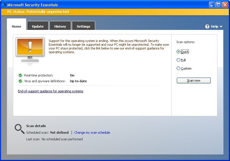Click the support-ending warning message text
This screenshot has width=230, height=161.
tap(109, 47)
